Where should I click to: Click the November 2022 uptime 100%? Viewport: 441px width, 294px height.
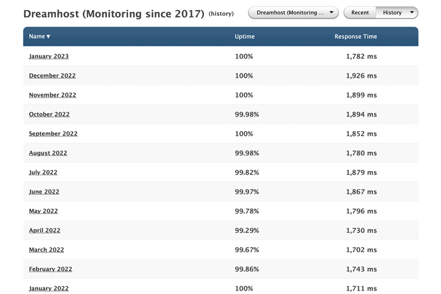coord(244,95)
